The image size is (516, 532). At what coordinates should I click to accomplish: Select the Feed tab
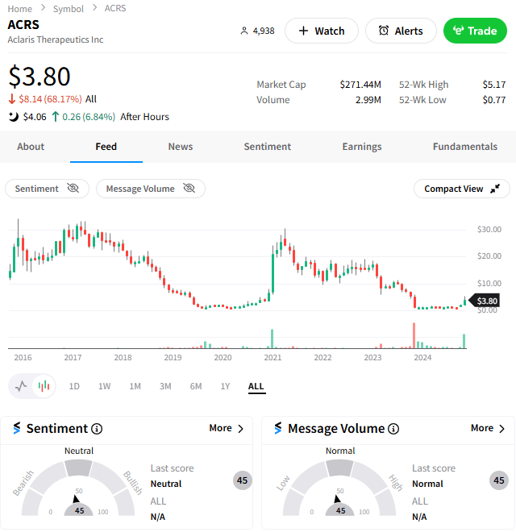pyautogui.click(x=106, y=147)
